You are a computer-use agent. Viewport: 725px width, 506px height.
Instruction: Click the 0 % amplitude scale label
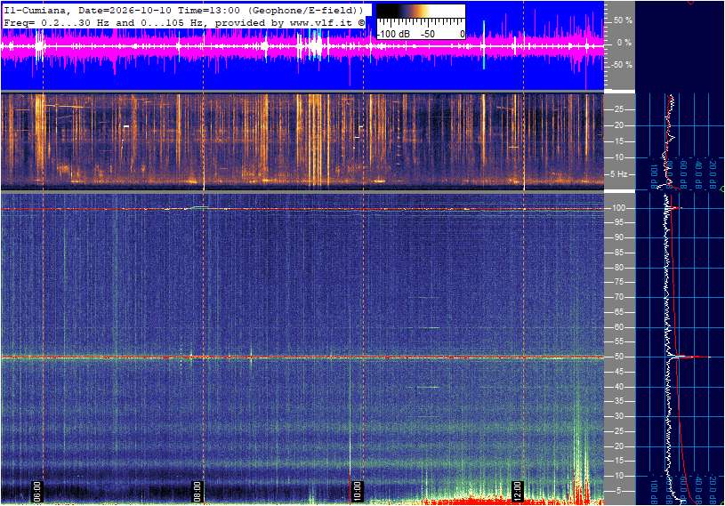click(624, 43)
